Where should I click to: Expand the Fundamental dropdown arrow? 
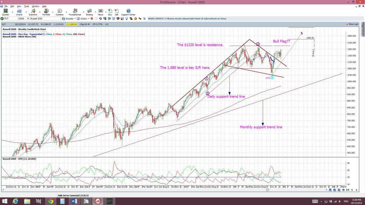tap(83, 12)
